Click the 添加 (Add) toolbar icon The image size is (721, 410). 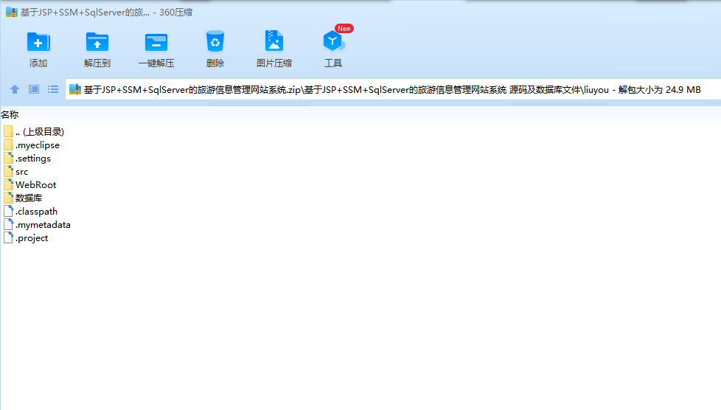(x=38, y=42)
